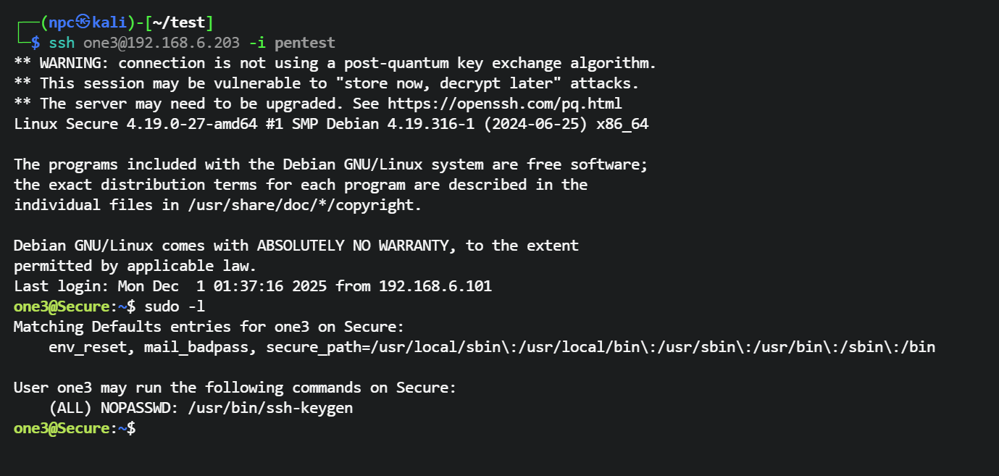Click the env_reset defaults entry
999x476 pixels.
(88, 347)
